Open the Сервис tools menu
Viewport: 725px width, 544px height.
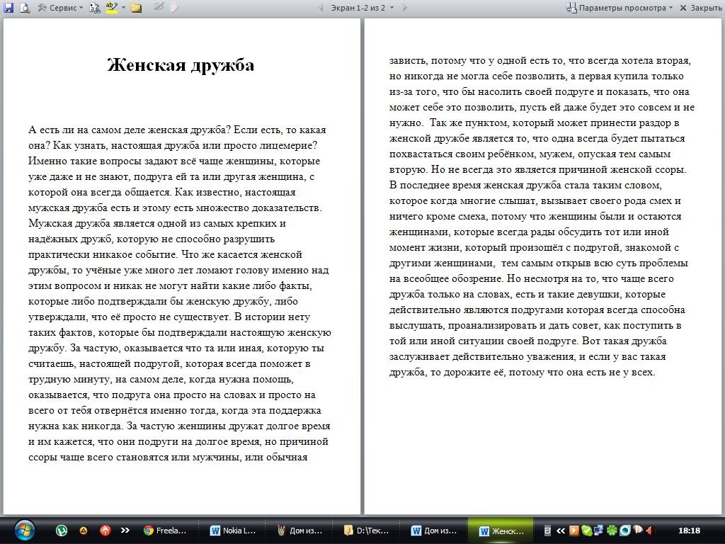click(x=60, y=7)
